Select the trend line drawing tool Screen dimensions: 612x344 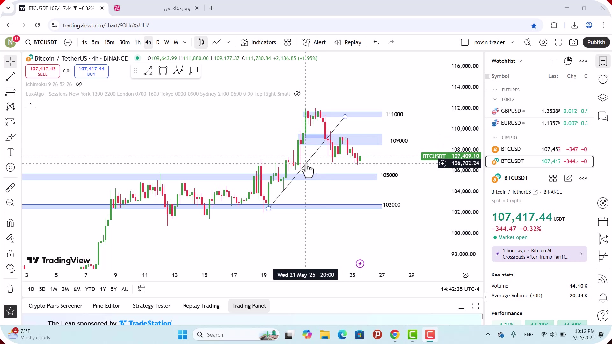click(x=11, y=76)
